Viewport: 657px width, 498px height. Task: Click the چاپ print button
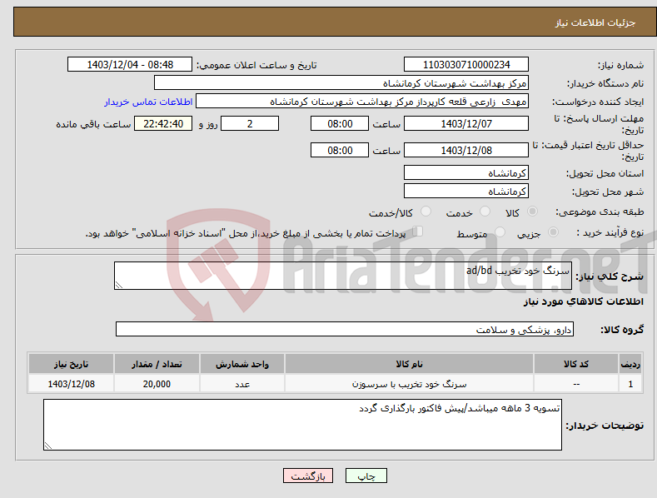366,476
